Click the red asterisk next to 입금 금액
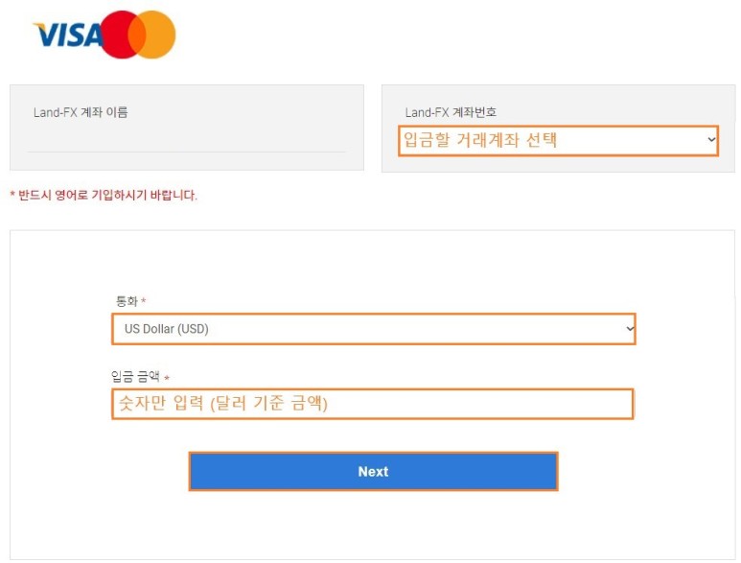Viewport: 741px width, 563px height. pyautogui.click(x=167, y=377)
